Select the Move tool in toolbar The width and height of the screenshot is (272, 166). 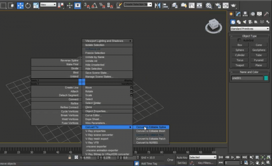[20, 5]
